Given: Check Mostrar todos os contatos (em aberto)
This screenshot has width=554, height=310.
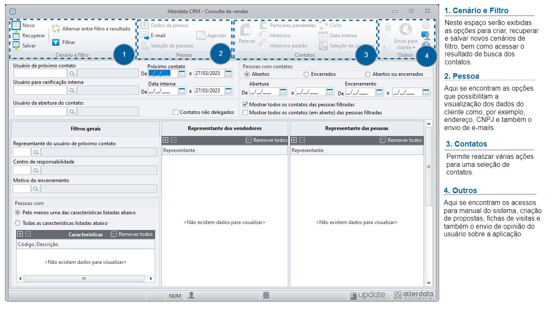Looking at the screenshot, I should tap(245, 113).
